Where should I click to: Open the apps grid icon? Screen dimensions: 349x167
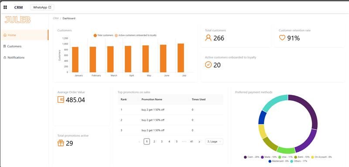5,7
